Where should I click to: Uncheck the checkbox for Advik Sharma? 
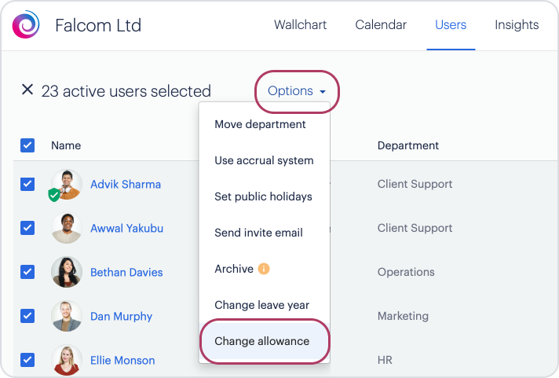(27, 184)
